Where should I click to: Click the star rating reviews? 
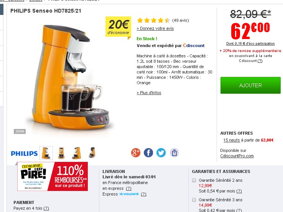coord(153,20)
